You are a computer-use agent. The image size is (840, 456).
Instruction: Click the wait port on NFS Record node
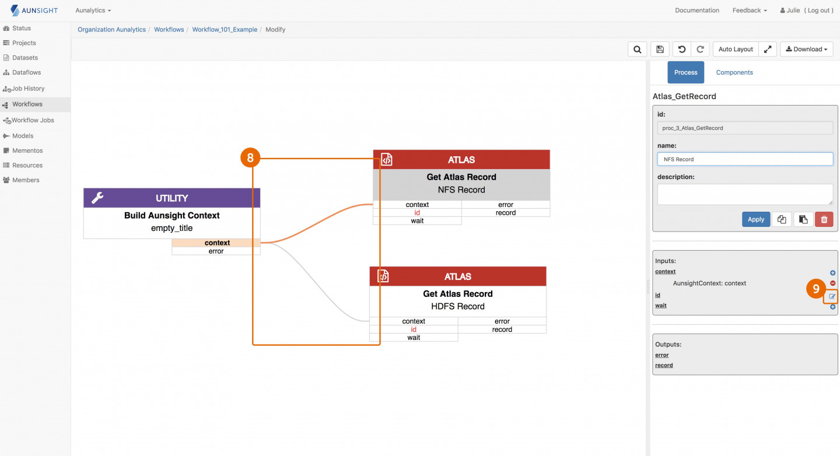coord(417,221)
